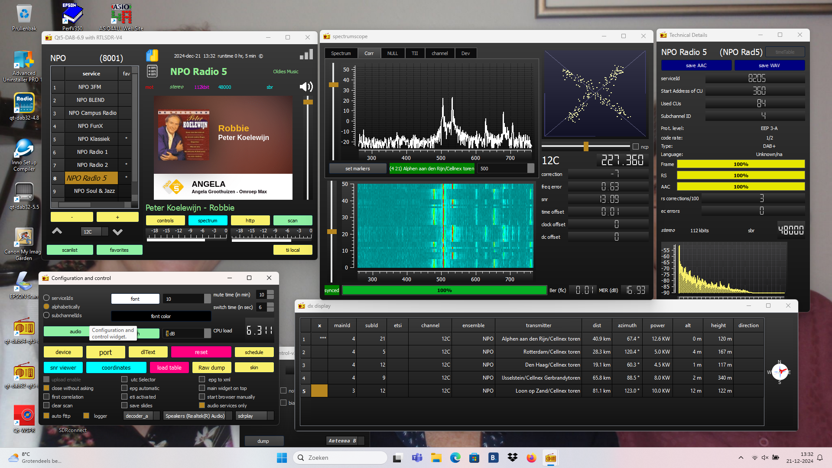Enable save slides checkbox
832x468 pixels.
tap(124, 406)
